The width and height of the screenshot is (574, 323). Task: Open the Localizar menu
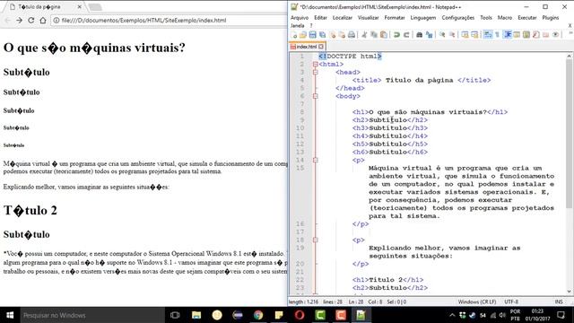tap(343, 18)
